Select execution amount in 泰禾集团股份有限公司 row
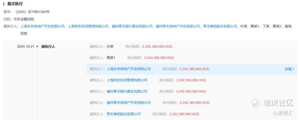Screen dimensions: 299x120 point(184,114)
